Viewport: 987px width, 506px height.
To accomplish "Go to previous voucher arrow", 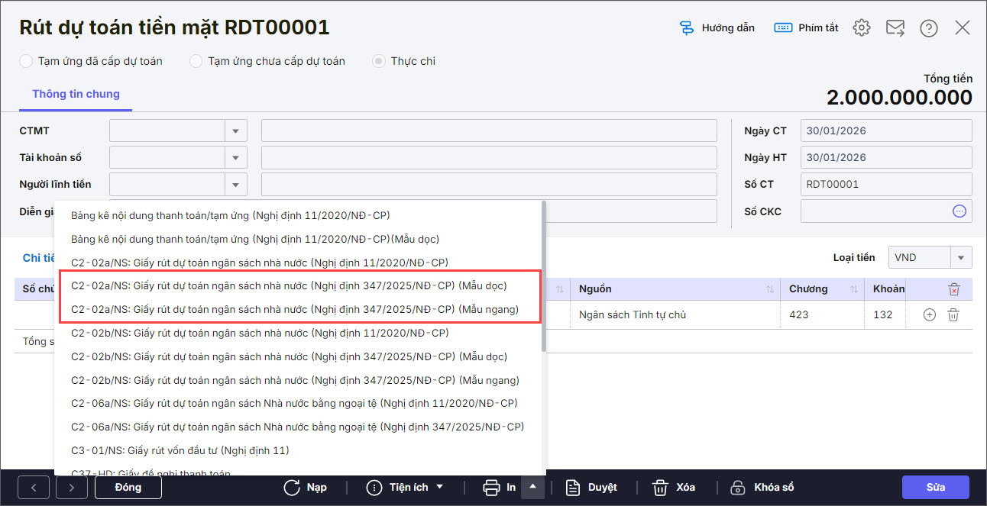I will pyautogui.click(x=34, y=488).
